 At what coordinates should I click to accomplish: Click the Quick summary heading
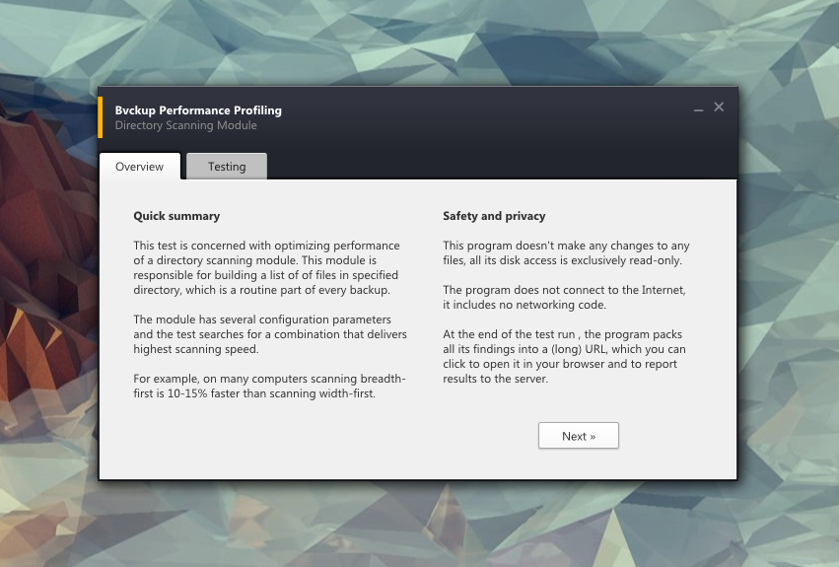176,216
